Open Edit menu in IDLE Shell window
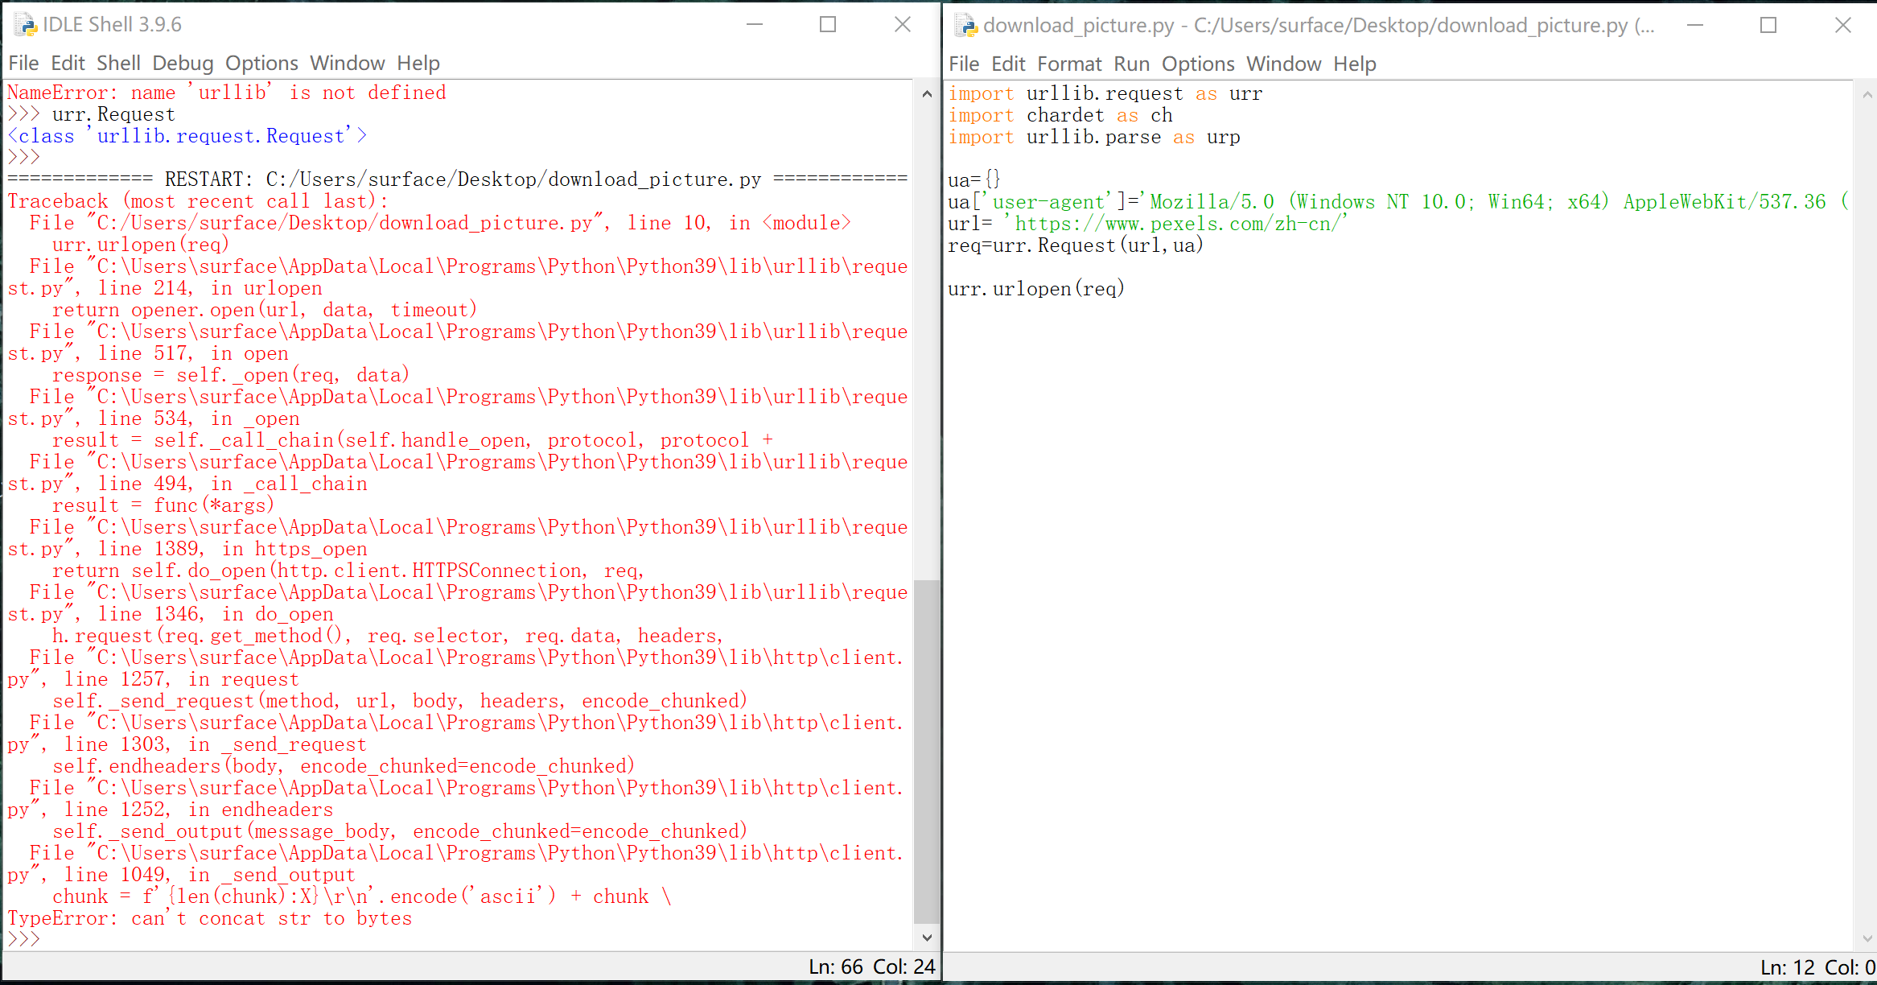This screenshot has height=985, width=1877. 68,63
